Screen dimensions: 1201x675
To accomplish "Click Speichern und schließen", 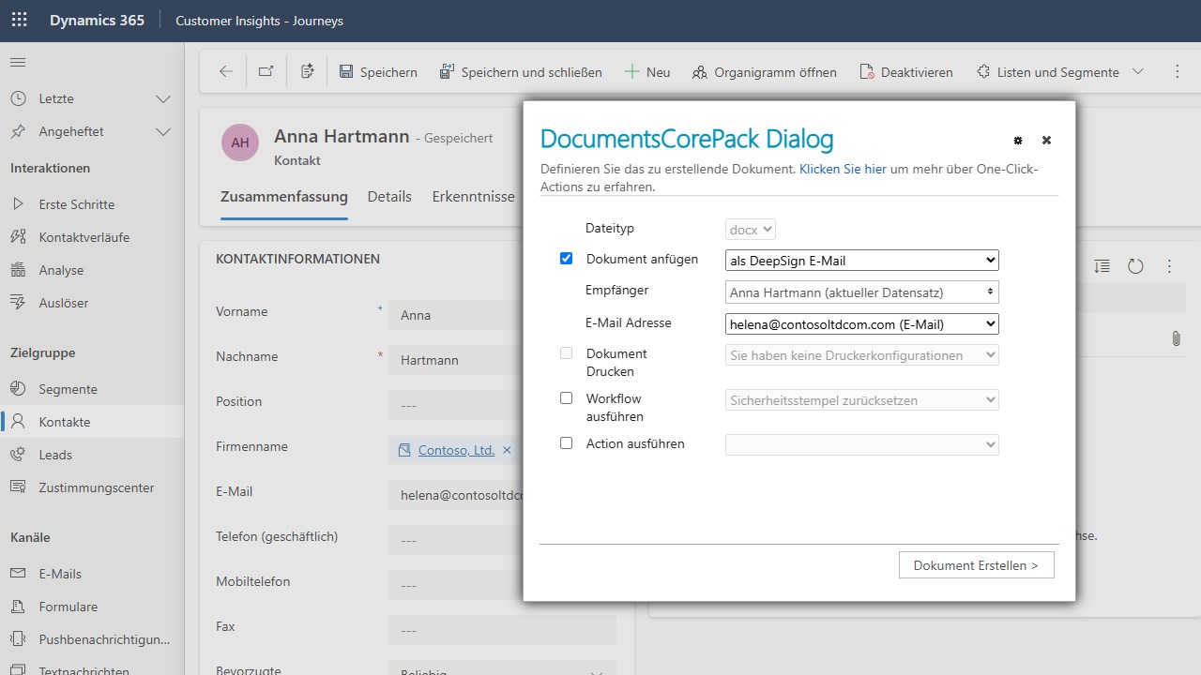I will [521, 72].
